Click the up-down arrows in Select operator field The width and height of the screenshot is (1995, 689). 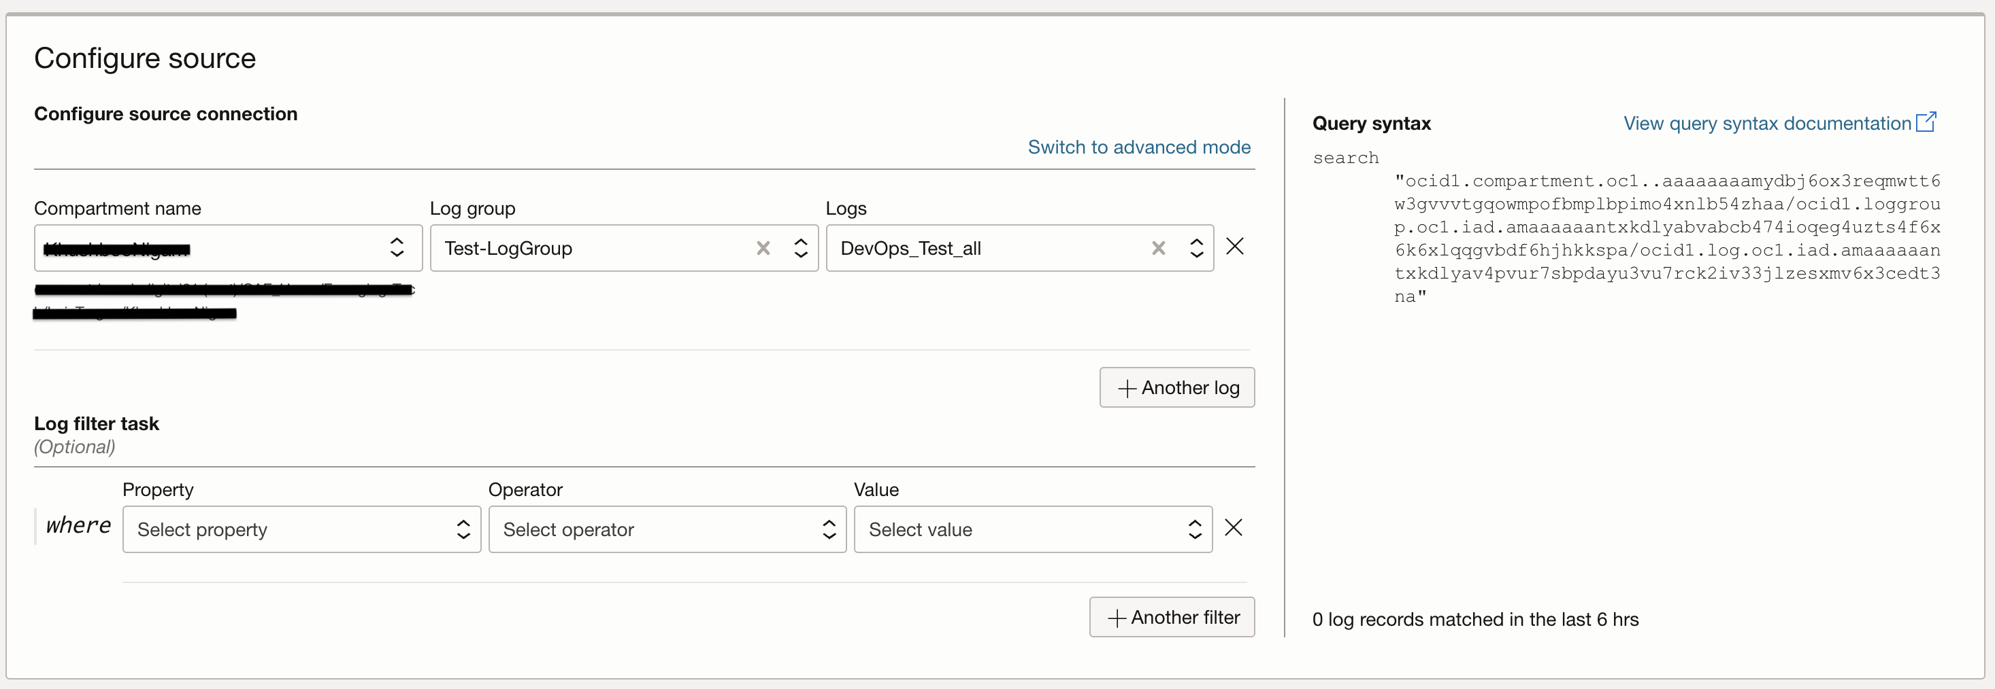829,530
